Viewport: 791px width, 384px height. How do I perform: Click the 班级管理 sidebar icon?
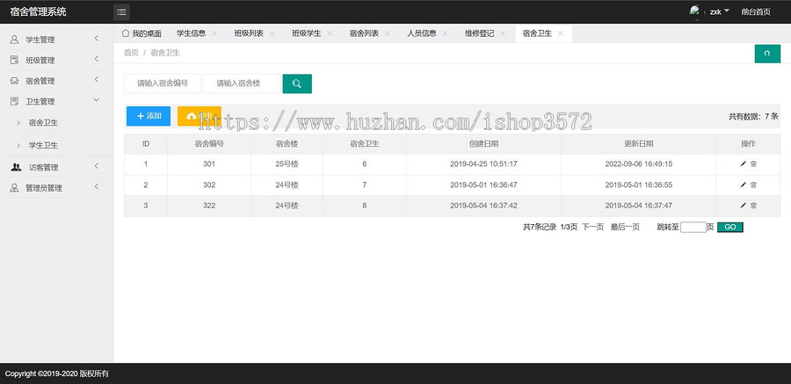pyautogui.click(x=15, y=60)
